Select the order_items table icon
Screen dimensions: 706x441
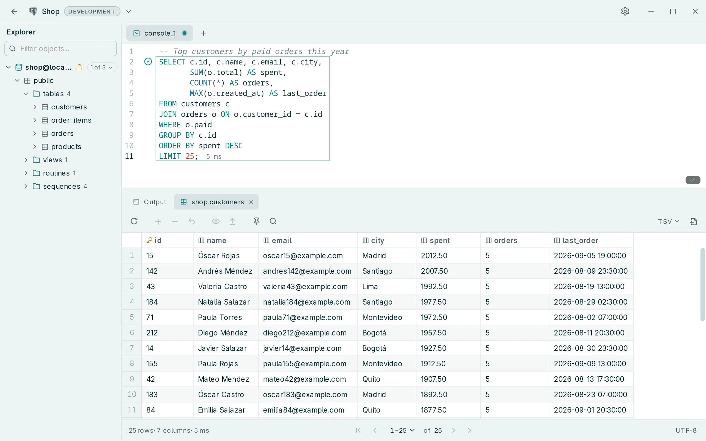(45, 120)
